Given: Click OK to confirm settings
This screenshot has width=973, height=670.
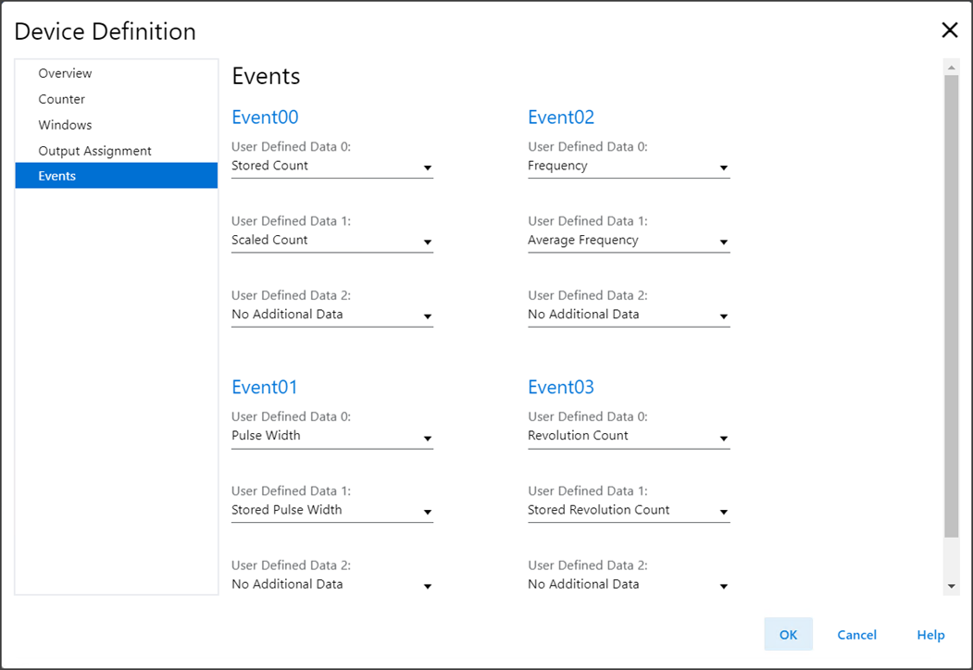Looking at the screenshot, I should tap(788, 635).
